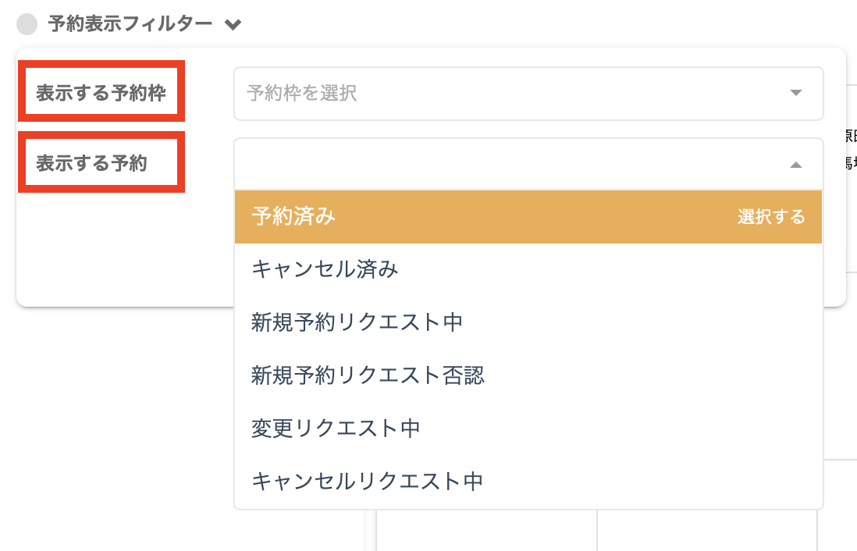This screenshot has width=857, height=551.
Task: Select the 変更リクエスト中 entry
Action: [x=336, y=428]
